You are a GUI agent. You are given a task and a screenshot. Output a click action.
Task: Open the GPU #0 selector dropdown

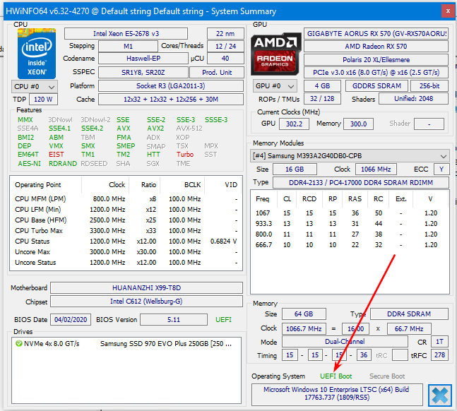click(274, 86)
